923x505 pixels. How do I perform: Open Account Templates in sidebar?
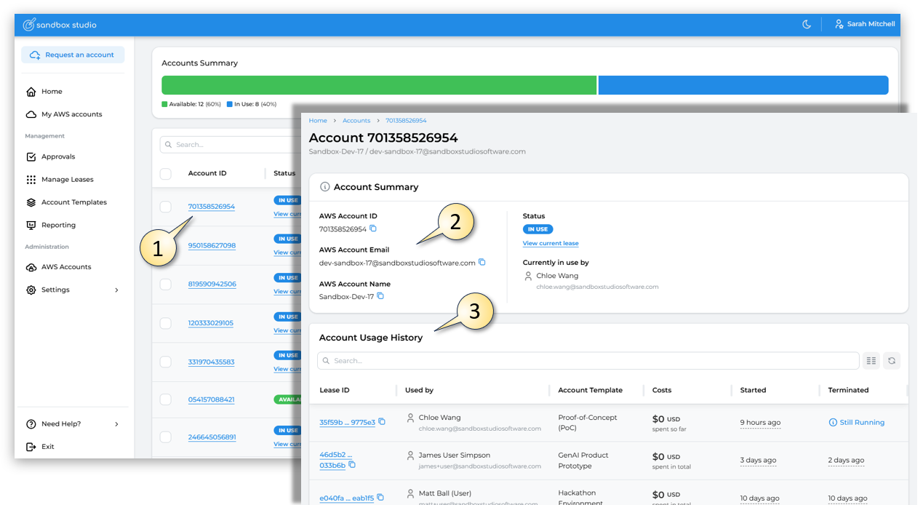point(73,202)
